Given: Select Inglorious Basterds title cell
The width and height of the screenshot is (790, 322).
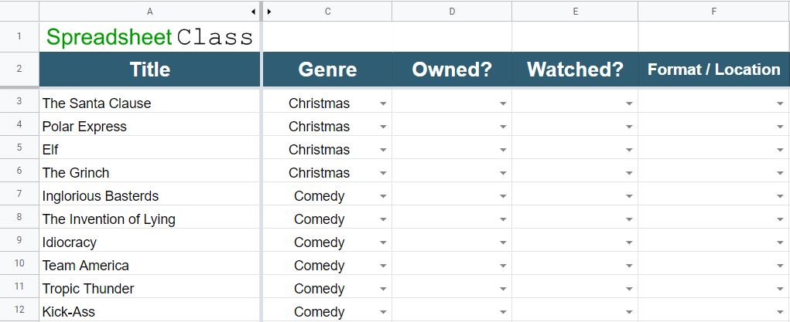Looking at the screenshot, I should click(149, 195).
